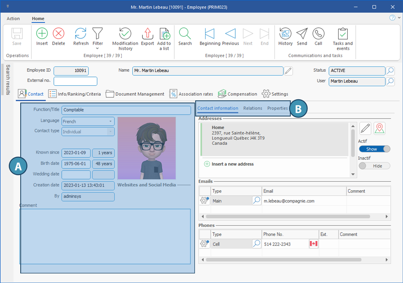Open the Filter dropdown arrow

[x=97, y=49]
